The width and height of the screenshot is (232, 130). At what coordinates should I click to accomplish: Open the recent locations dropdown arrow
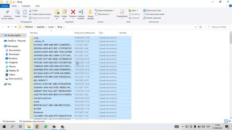12,27
